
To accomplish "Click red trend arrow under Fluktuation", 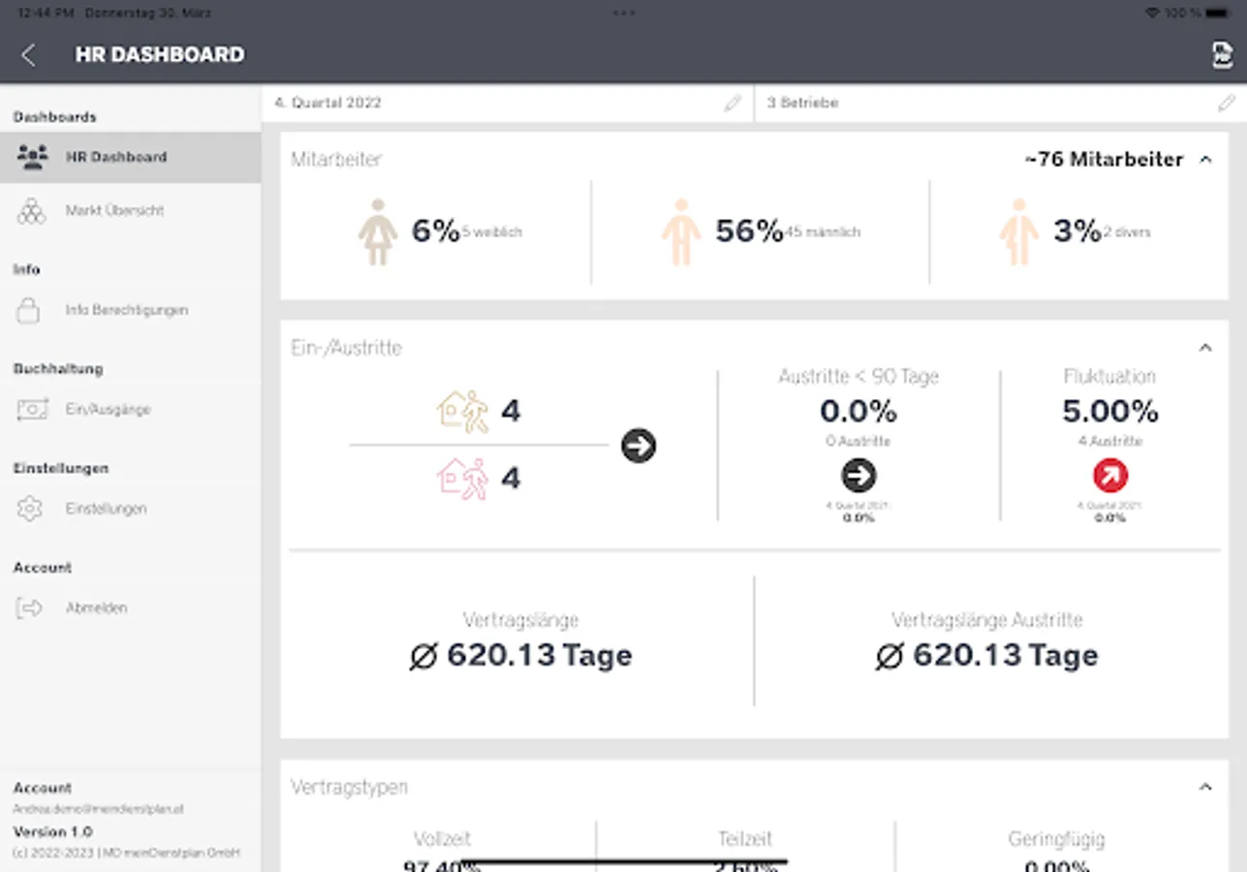I will click(1110, 476).
